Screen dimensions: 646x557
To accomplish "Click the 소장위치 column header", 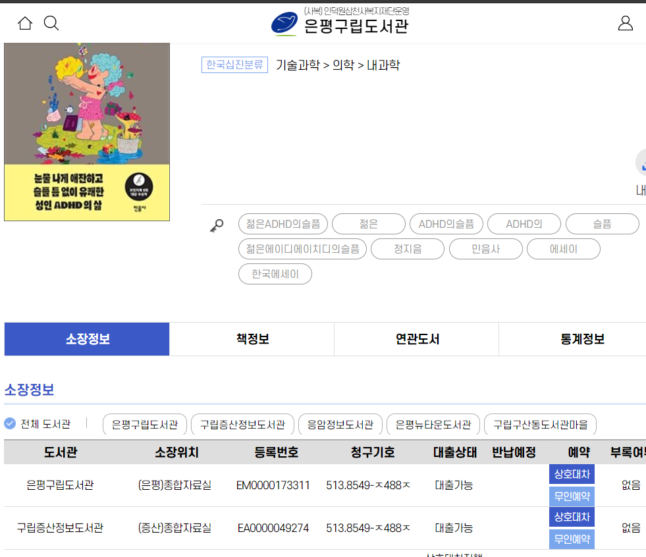I will click(176, 452).
